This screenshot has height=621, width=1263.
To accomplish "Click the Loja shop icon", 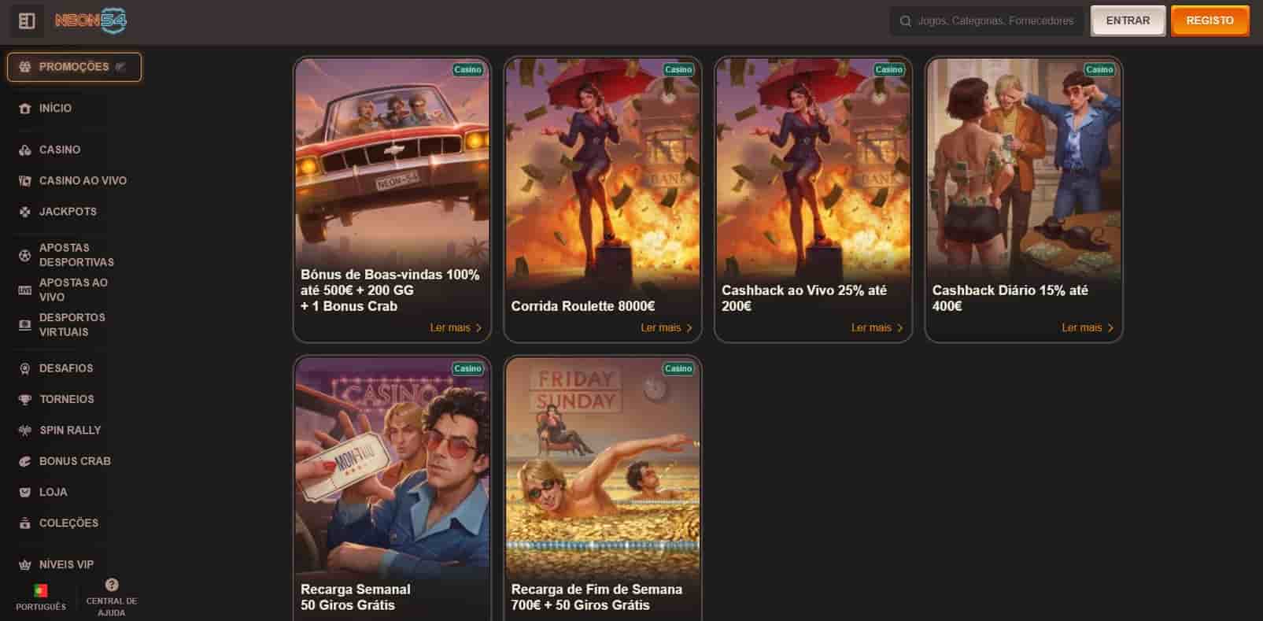I will tap(24, 493).
